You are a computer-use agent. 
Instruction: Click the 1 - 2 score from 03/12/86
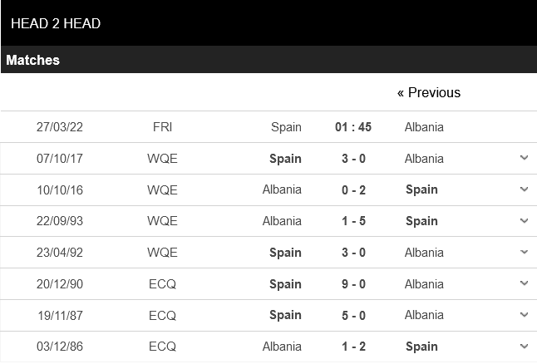pos(353,346)
